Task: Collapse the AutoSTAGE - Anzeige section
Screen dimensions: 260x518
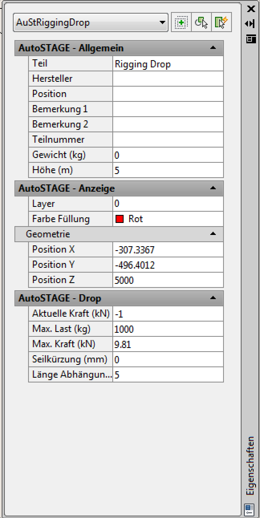Action: (213, 188)
